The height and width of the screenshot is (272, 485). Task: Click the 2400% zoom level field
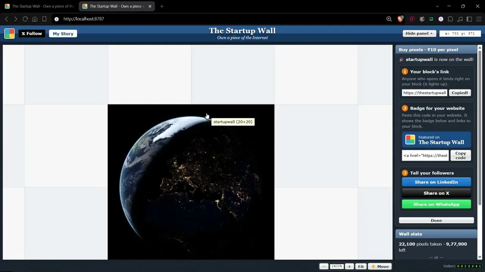(336, 266)
